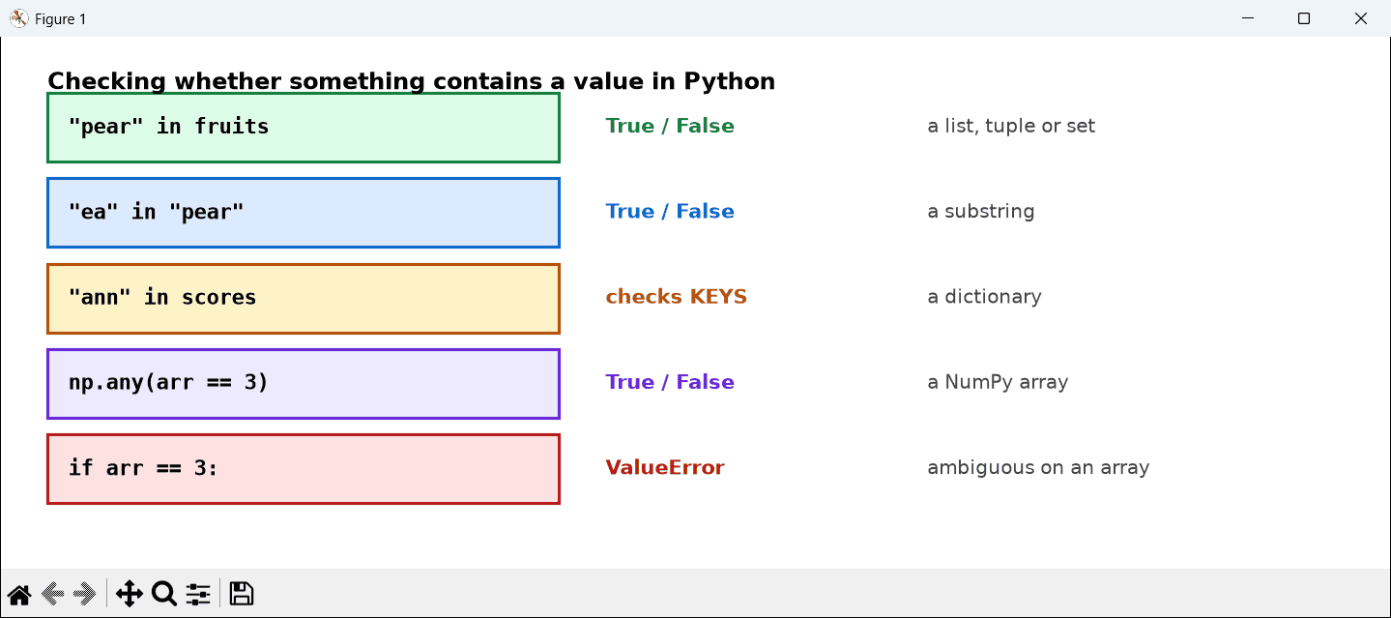Viewport: 1391px width, 618px height.
Task: Click the blue 'True / False' label
Action: point(670,212)
